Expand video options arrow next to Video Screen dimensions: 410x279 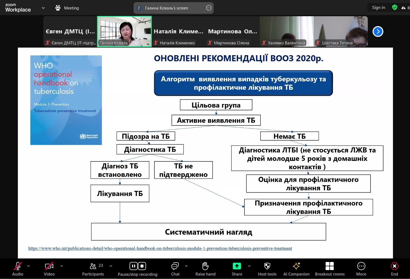(x=62, y=266)
